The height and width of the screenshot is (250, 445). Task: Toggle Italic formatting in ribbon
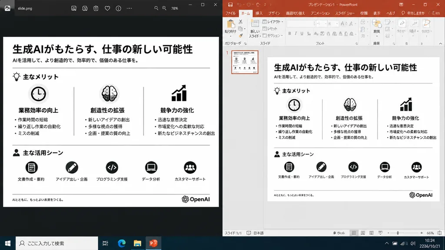pos(296,33)
